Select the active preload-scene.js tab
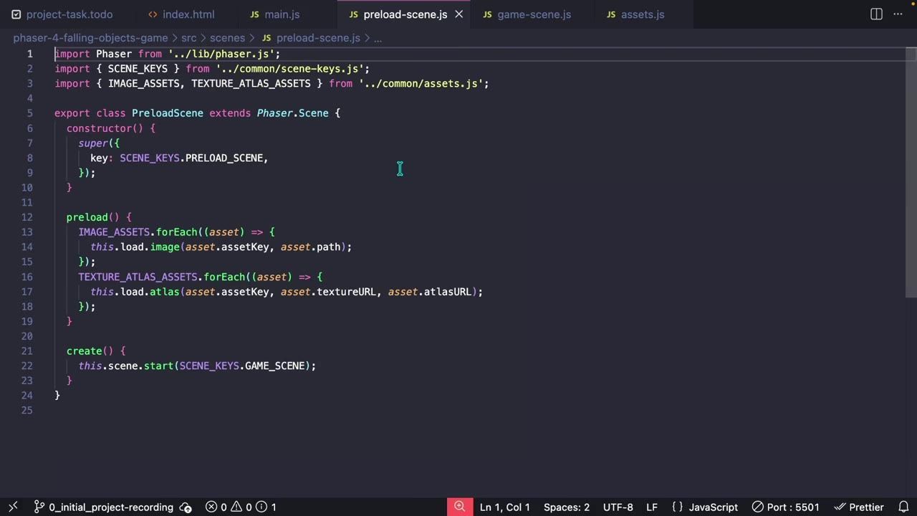The image size is (917, 516). (405, 14)
